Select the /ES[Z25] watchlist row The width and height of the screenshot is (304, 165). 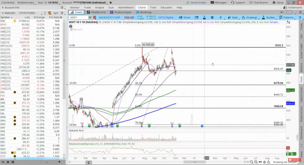(x=32, y=53)
